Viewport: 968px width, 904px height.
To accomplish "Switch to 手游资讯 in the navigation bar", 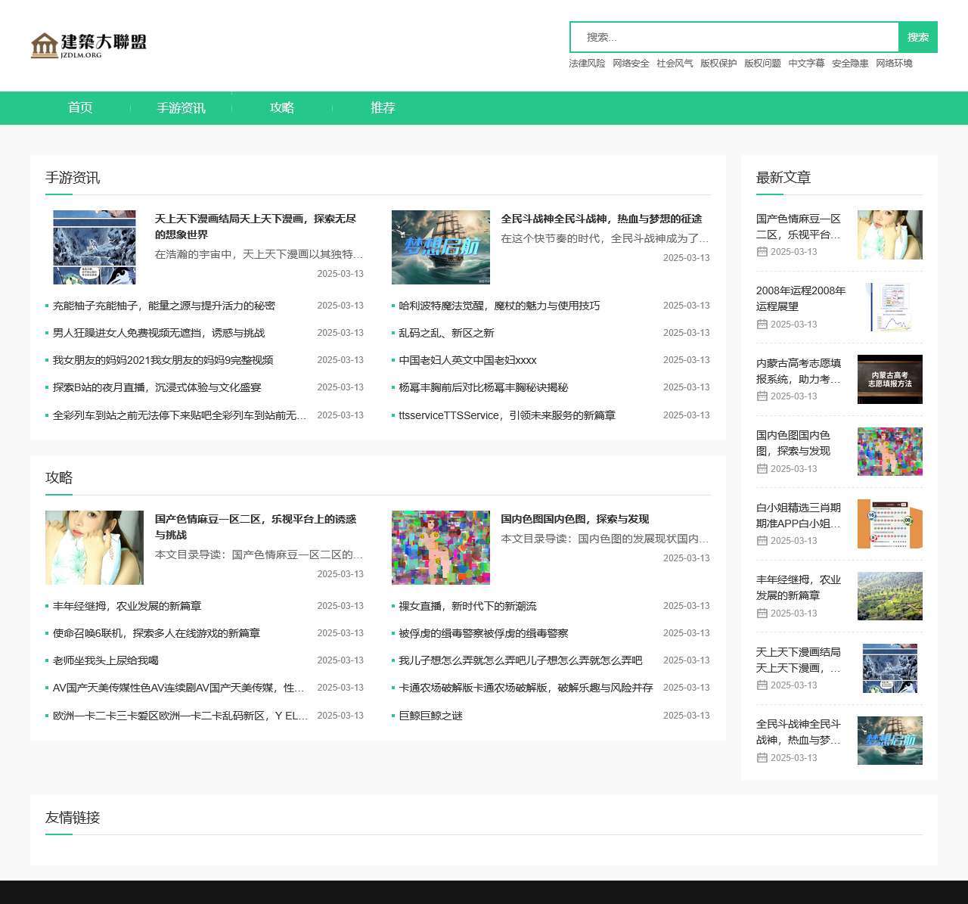I will [x=181, y=108].
